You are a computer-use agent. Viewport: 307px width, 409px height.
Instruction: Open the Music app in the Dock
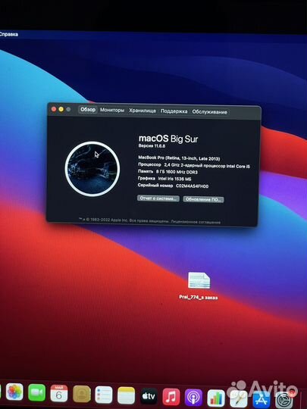pyautogui.click(x=171, y=397)
